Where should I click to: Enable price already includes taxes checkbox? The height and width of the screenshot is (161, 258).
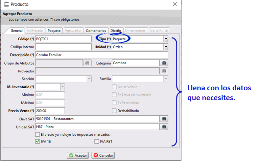[x=37, y=135]
